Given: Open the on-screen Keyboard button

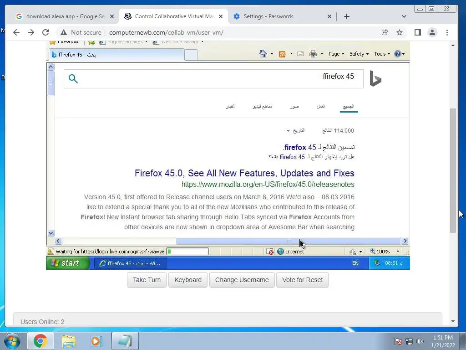Looking at the screenshot, I should pos(188,280).
